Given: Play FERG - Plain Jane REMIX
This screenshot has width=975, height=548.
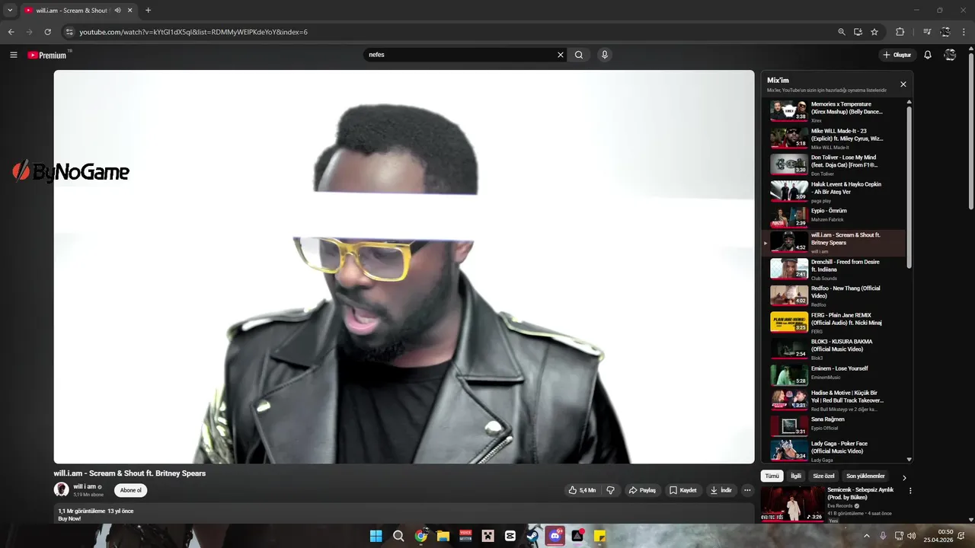Looking at the screenshot, I should [x=834, y=322].
